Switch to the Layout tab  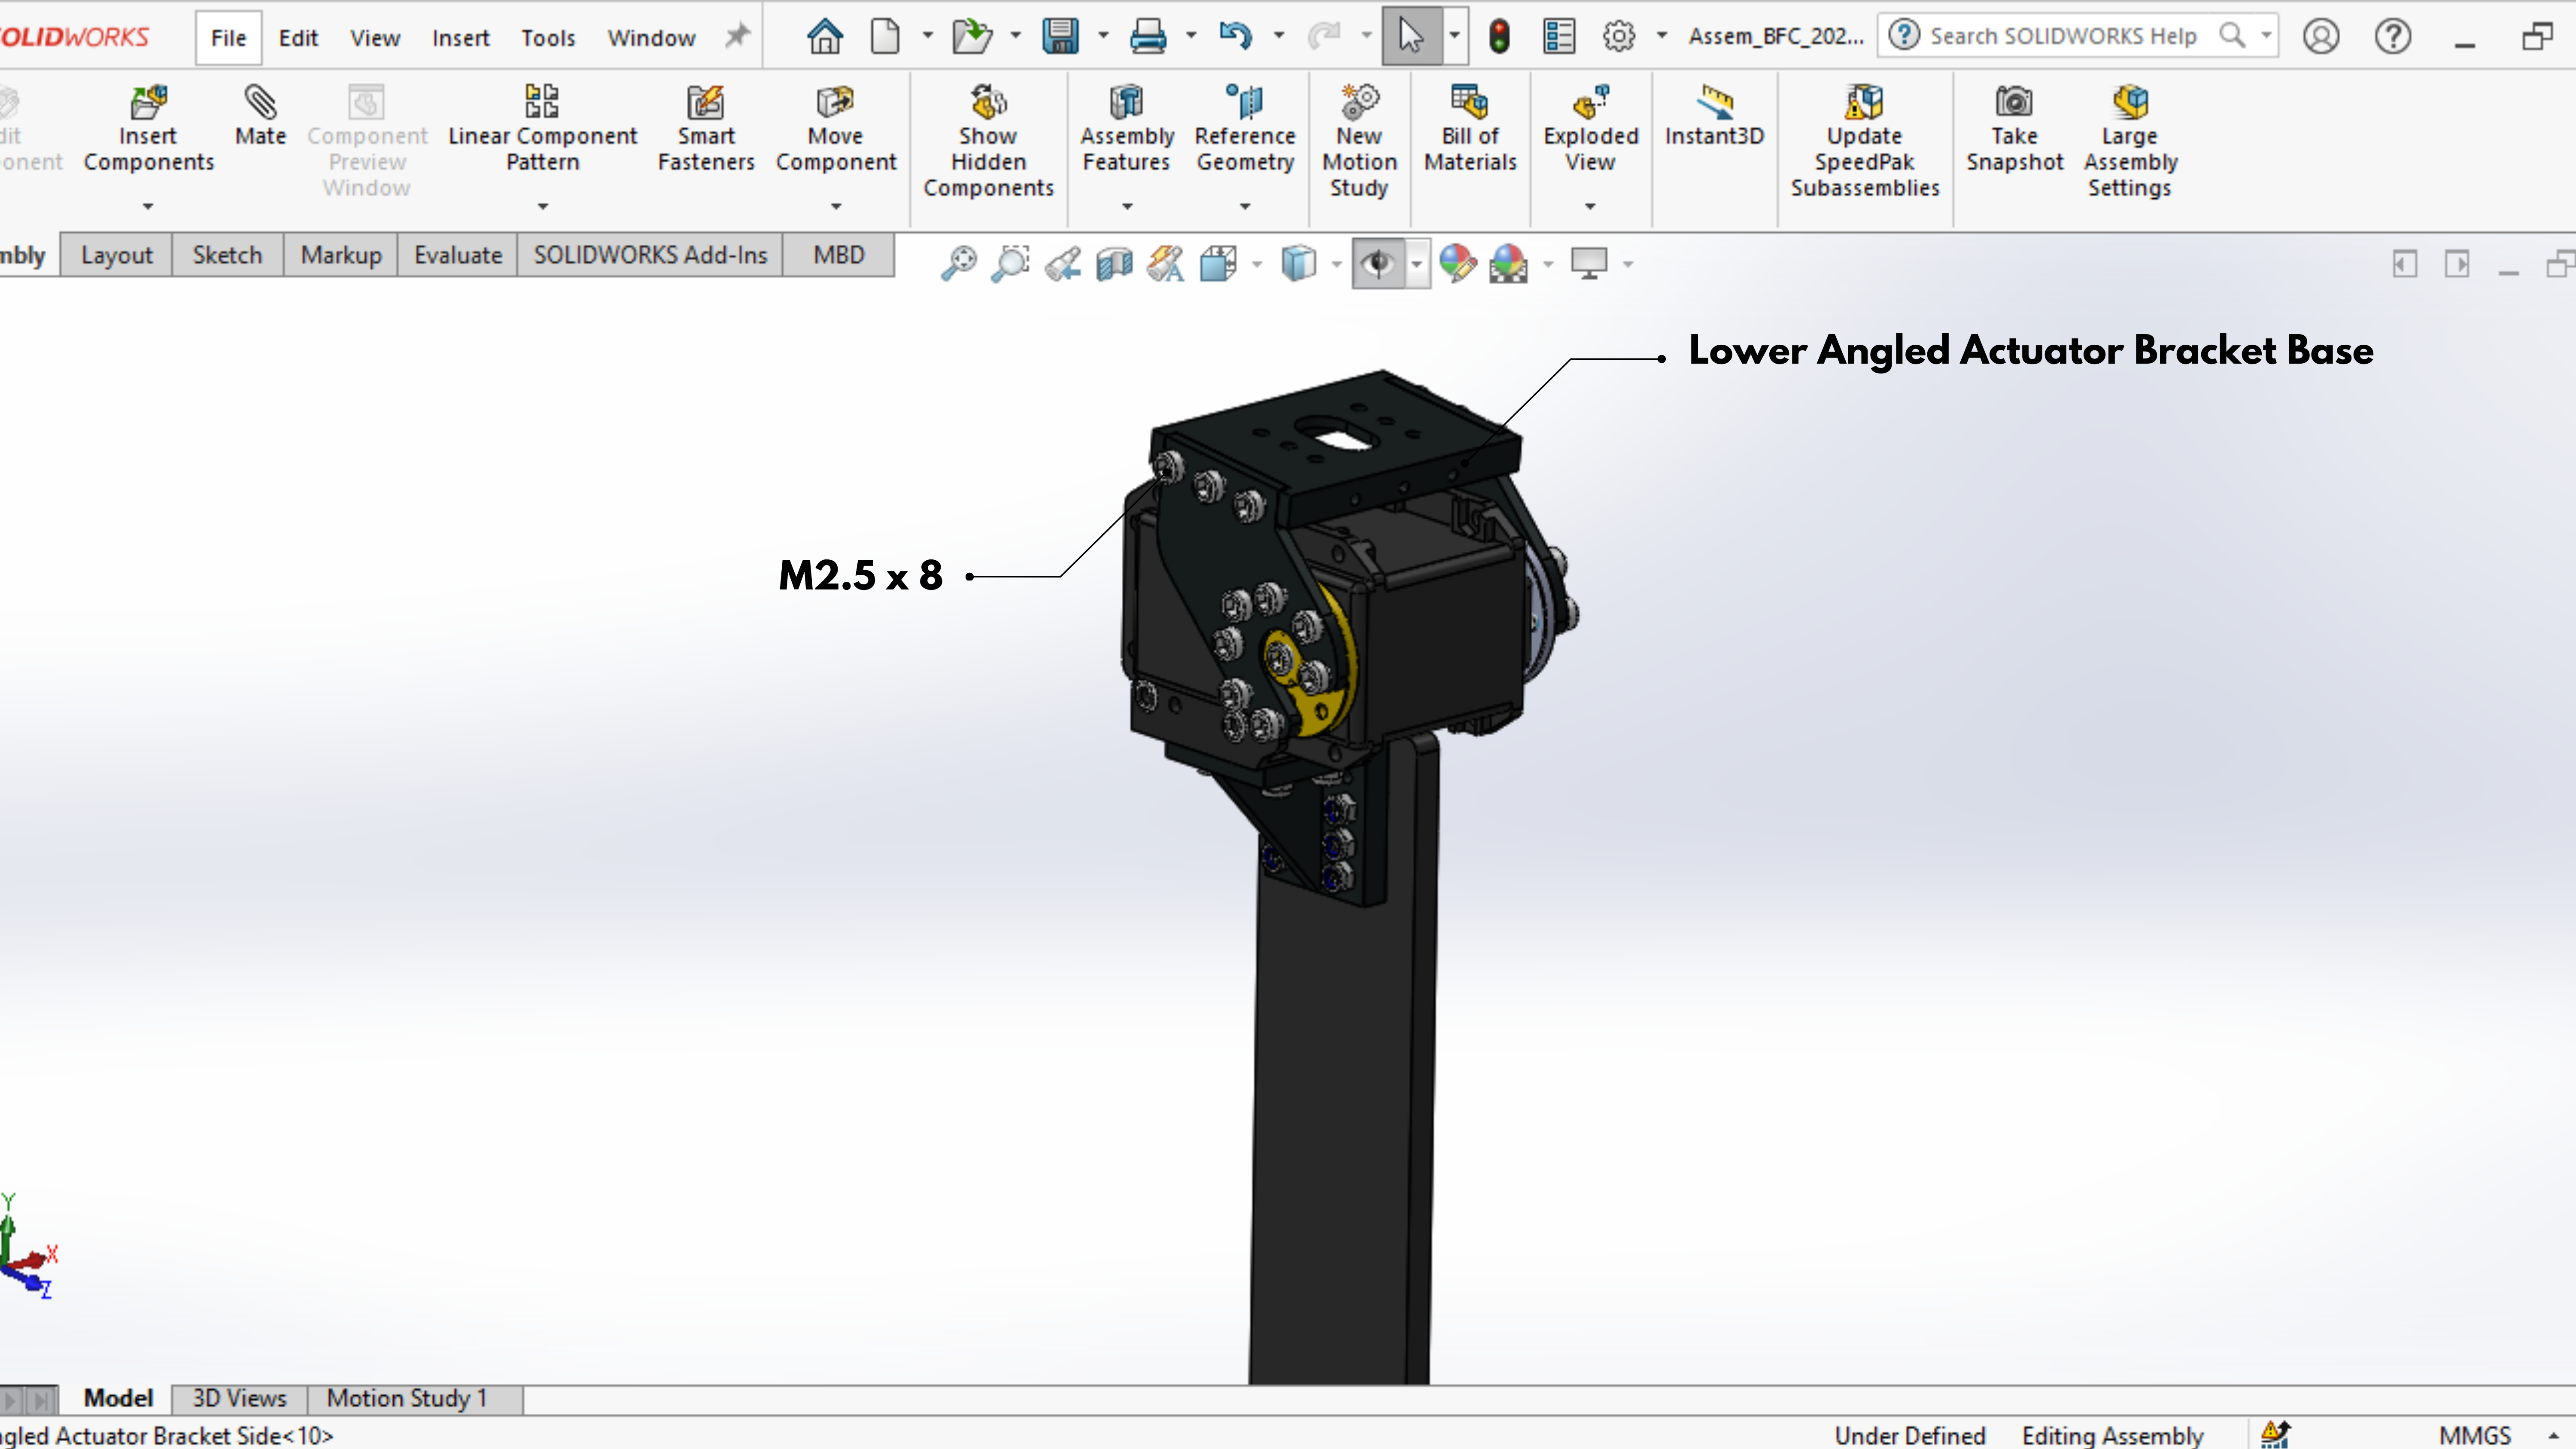click(x=117, y=255)
